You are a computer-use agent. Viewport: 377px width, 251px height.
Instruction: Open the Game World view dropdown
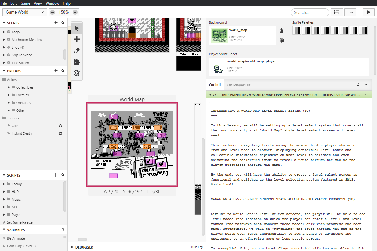click(x=25, y=12)
